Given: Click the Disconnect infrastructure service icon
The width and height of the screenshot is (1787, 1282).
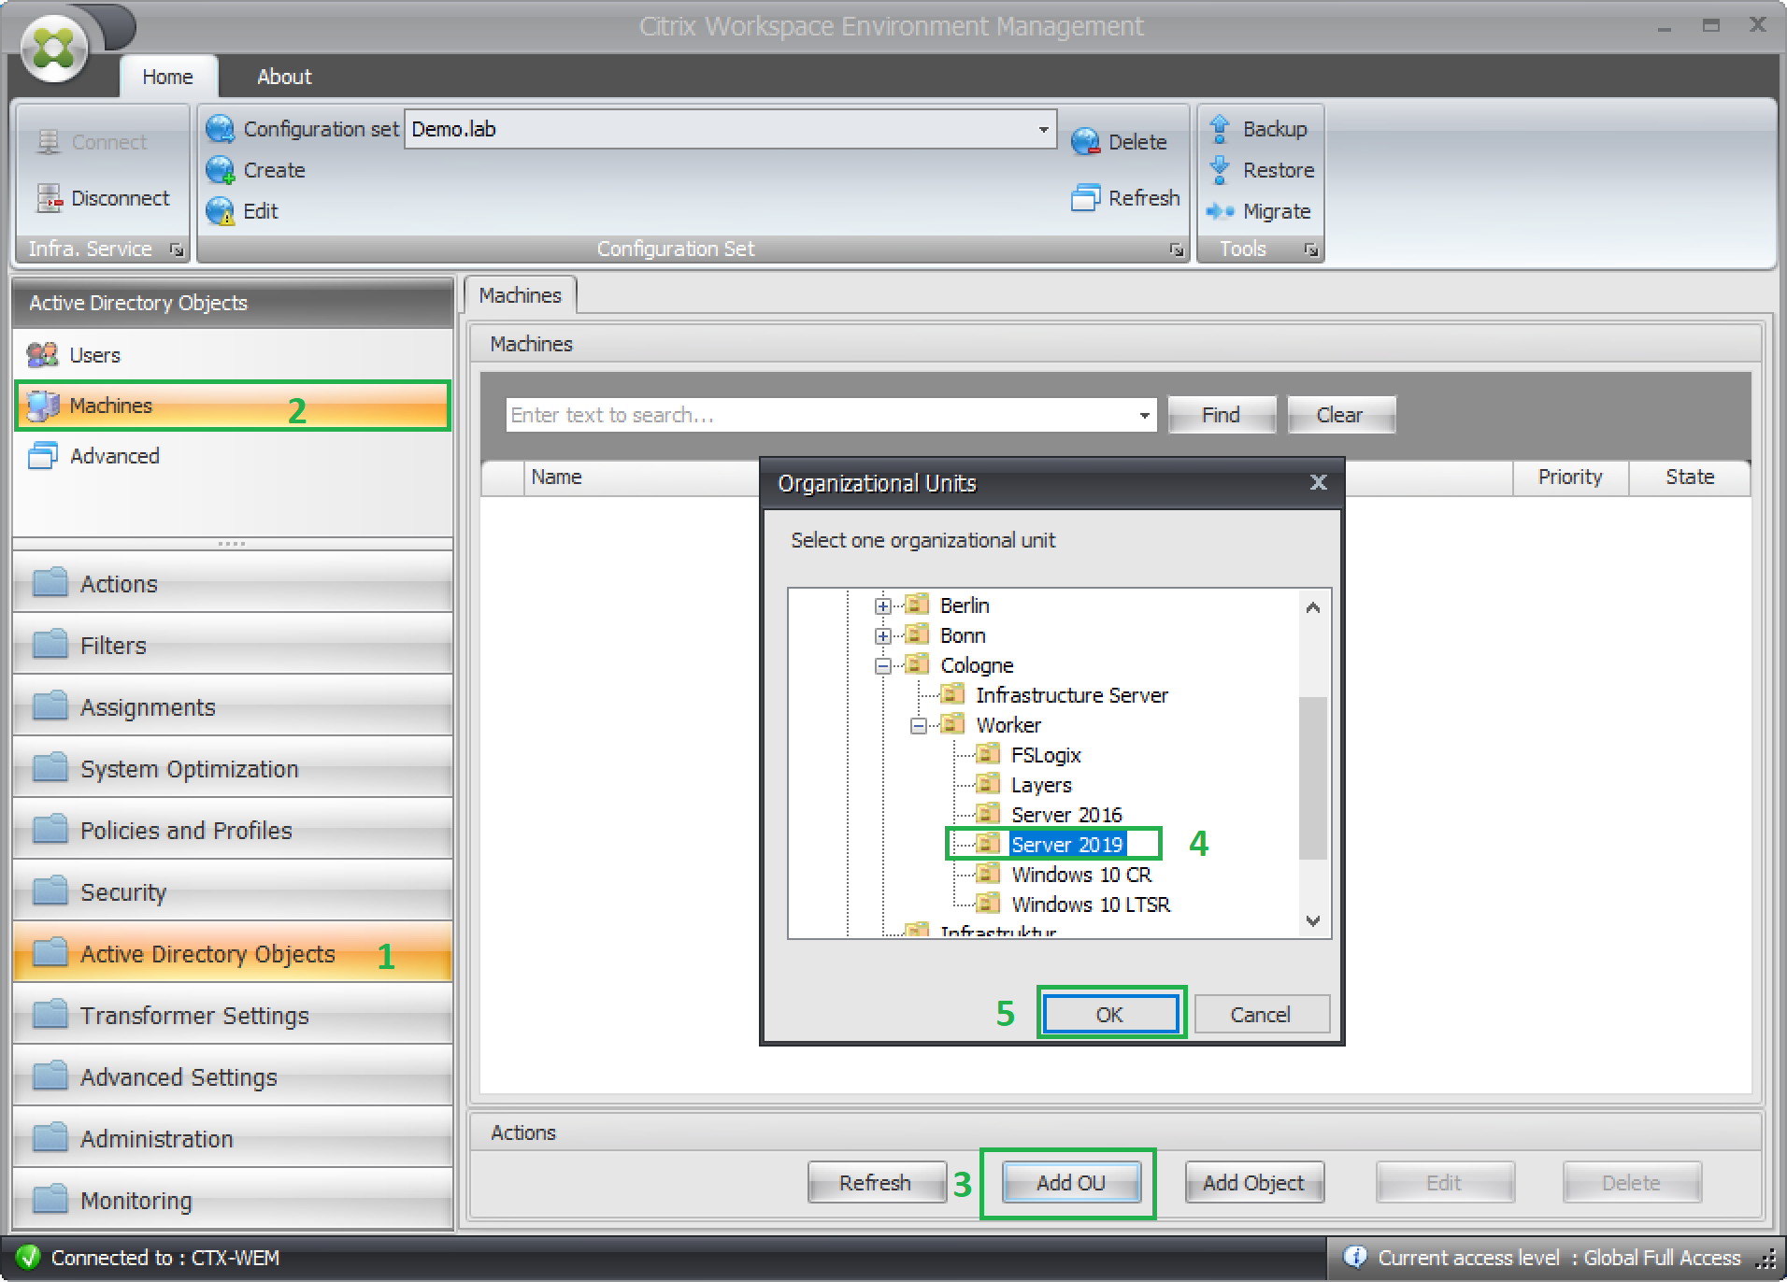Looking at the screenshot, I should [49, 198].
